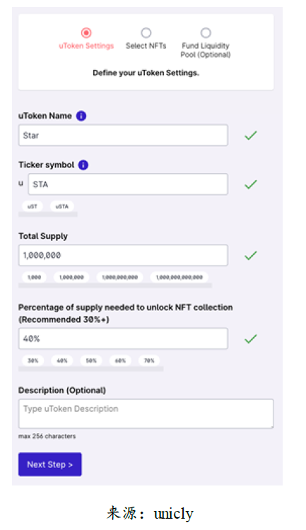Select the Select NFTs step radio
The width and height of the screenshot is (306, 530).
pyautogui.click(x=146, y=33)
